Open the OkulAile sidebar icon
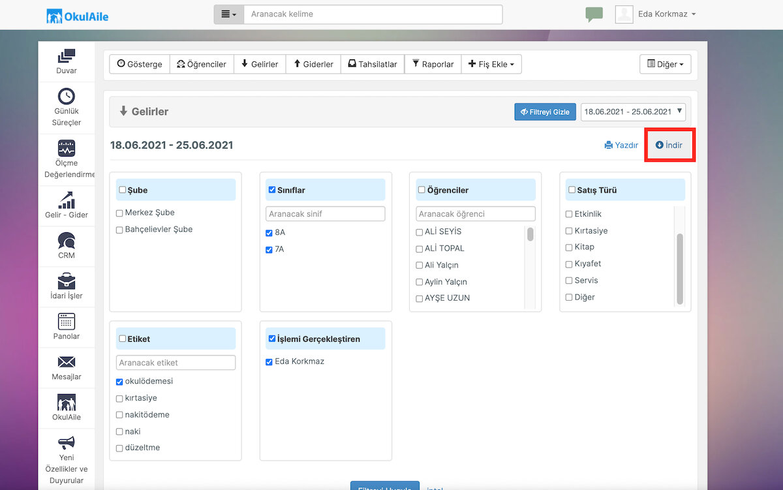The width and height of the screenshot is (783, 490). (x=67, y=403)
